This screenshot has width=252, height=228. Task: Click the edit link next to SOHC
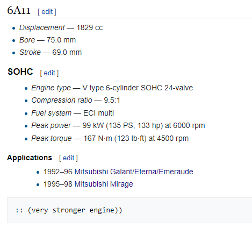(x=49, y=73)
